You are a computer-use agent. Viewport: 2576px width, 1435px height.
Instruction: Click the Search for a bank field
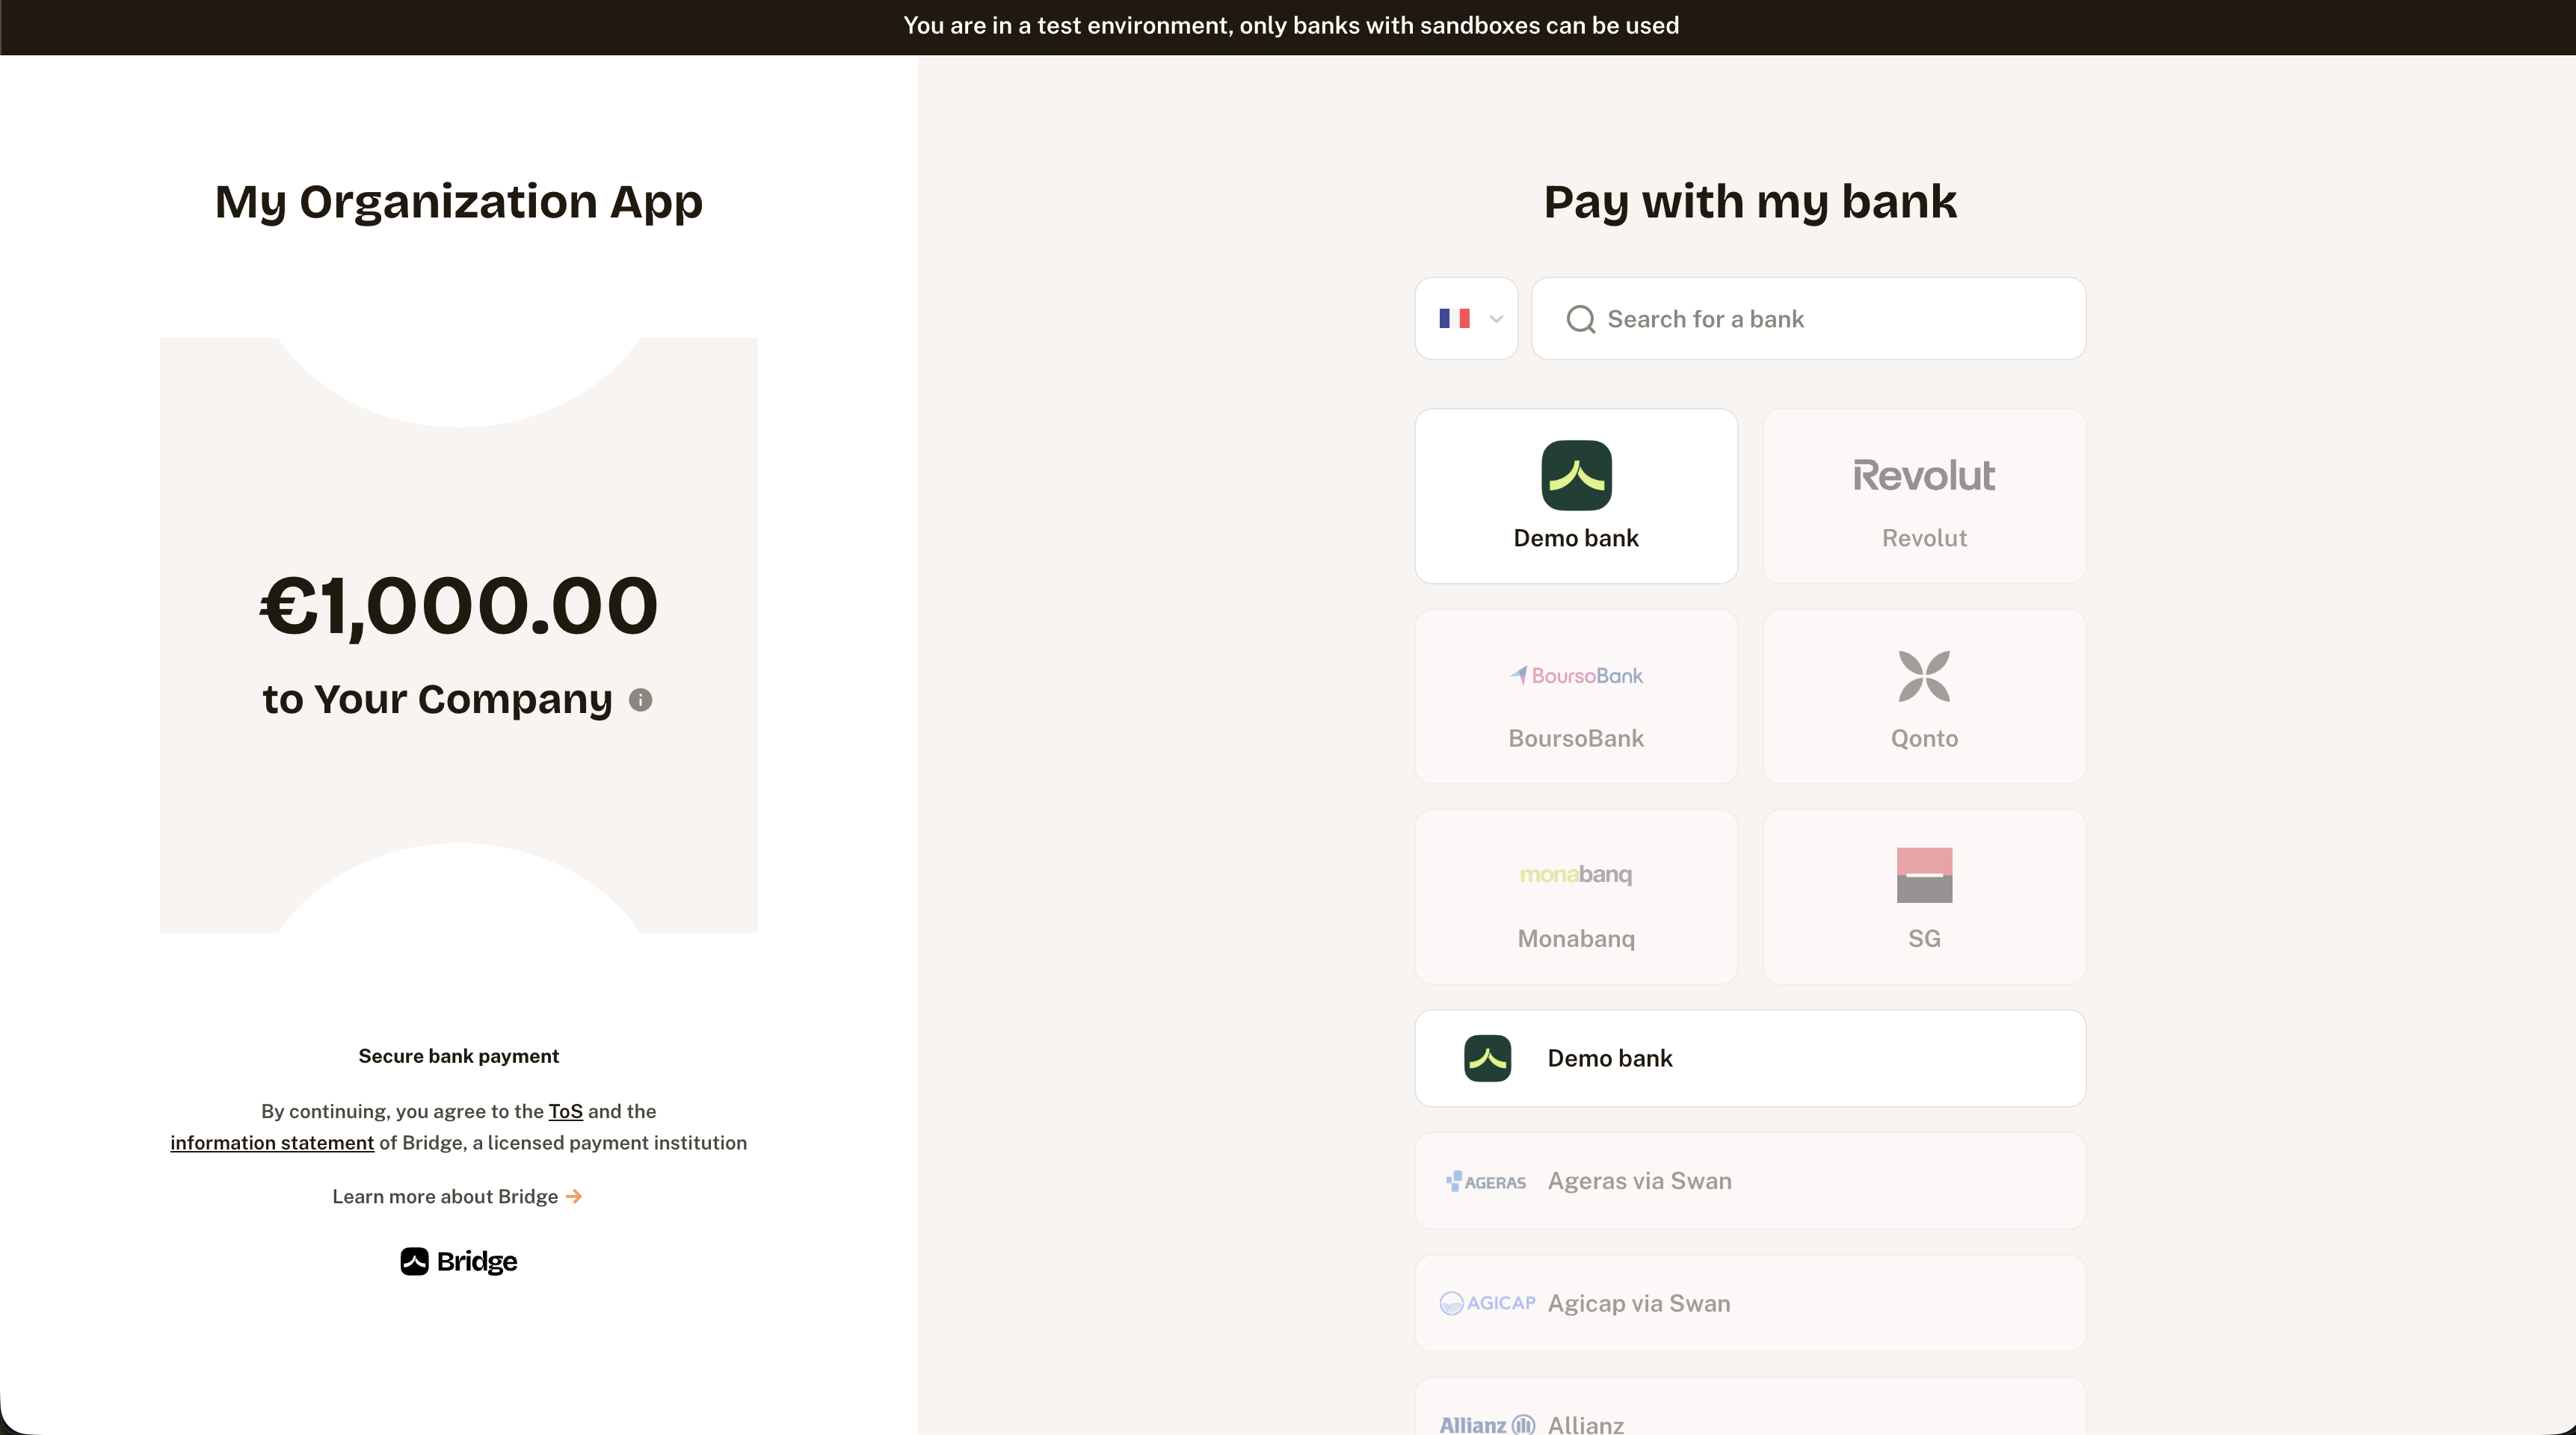point(1808,318)
